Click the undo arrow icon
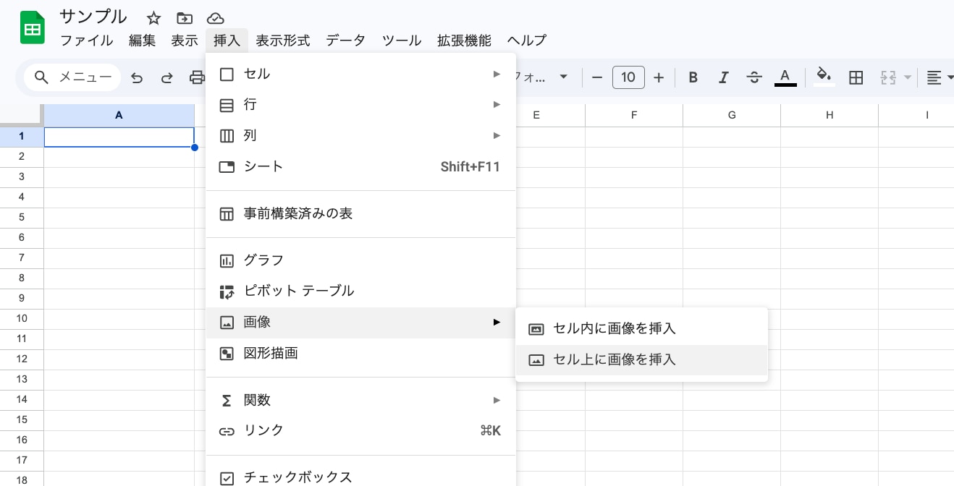The height and width of the screenshot is (486, 954). click(137, 77)
